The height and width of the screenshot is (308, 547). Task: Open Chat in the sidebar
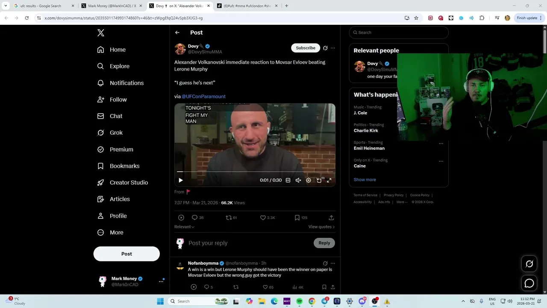click(x=110, y=116)
